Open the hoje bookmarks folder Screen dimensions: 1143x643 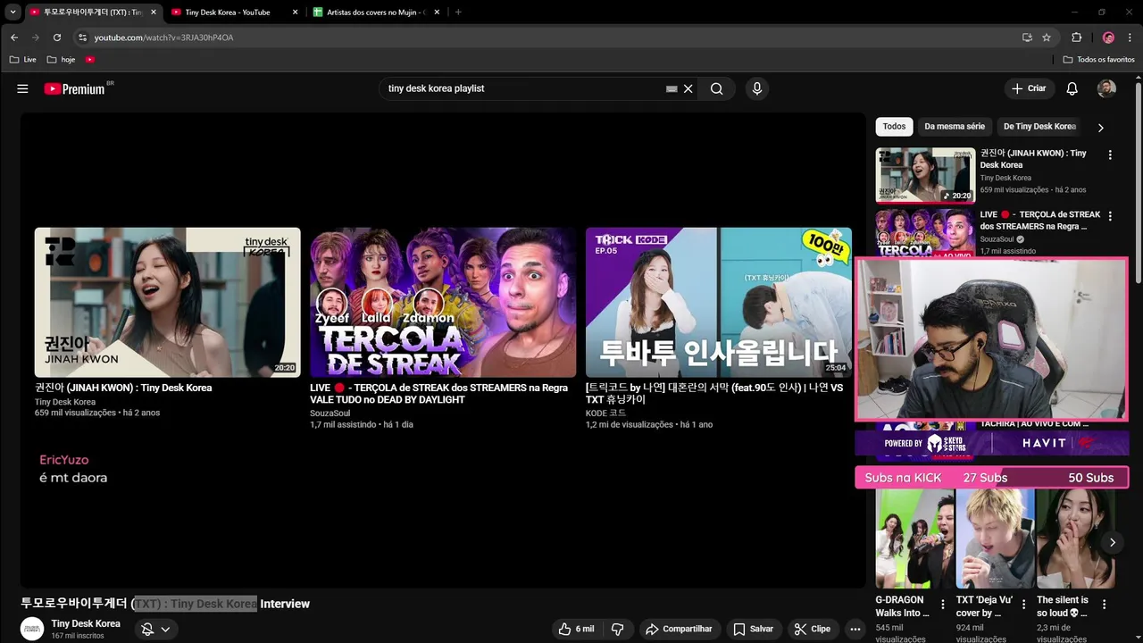62,59
